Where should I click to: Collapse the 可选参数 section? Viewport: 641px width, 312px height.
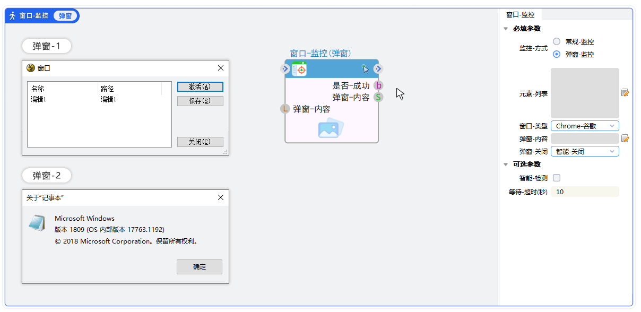[x=506, y=164]
